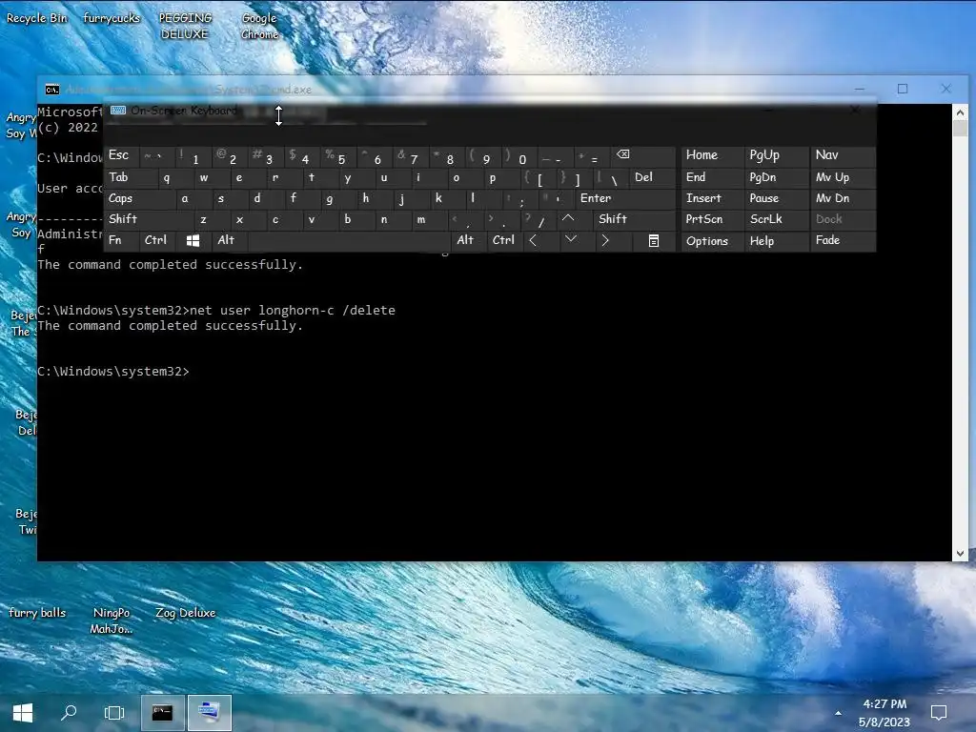
Task: Open the Google Chrome desktop shortcut
Action: click(x=259, y=26)
